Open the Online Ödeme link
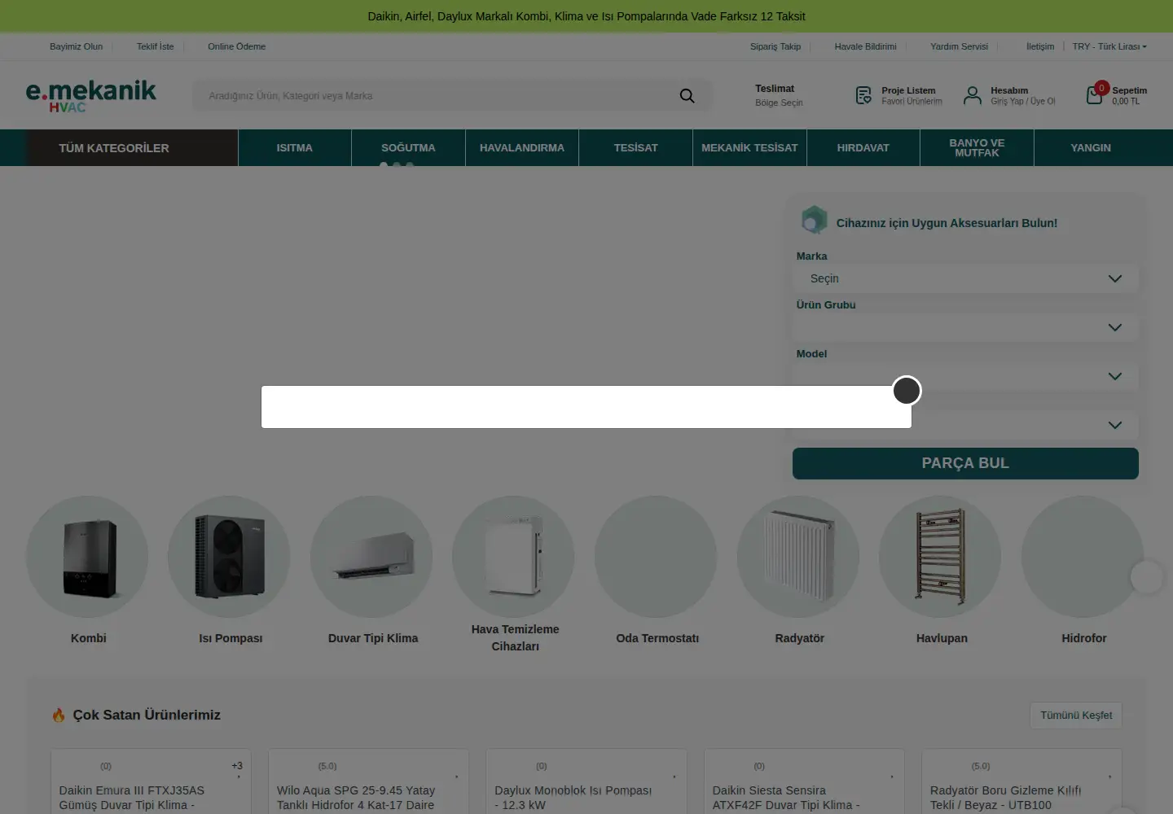The width and height of the screenshot is (1173, 814). coord(236,46)
